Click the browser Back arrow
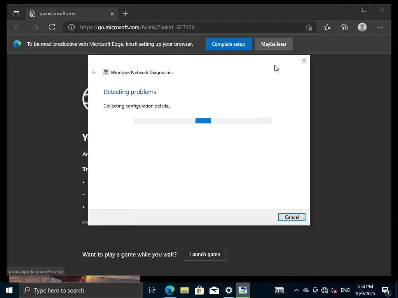The height and width of the screenshot is (298, 398). [x=18, y=27]
